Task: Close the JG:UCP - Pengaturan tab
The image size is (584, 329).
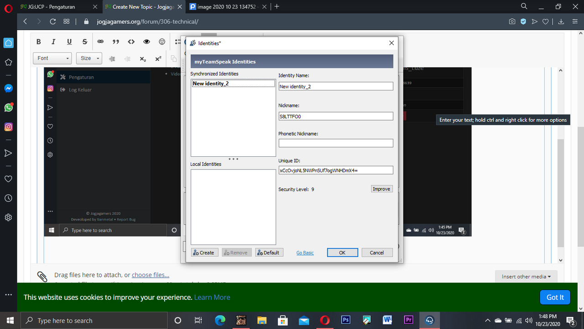Action: pos(94,7)
